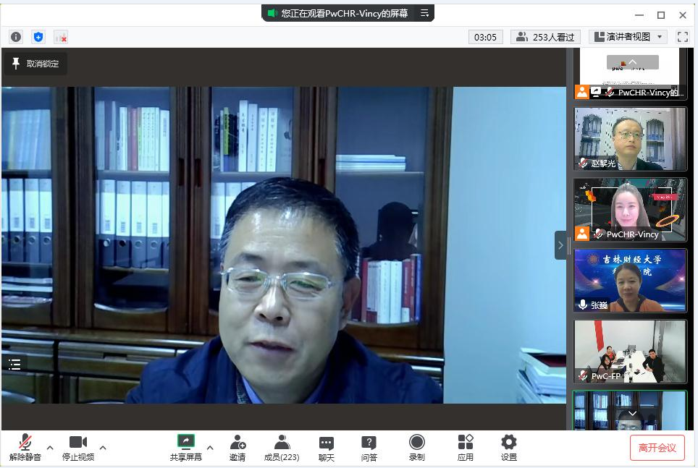Open the 成员(223) participants panel
The height and width of the screenshot is (468, 698).
point(282,447)
